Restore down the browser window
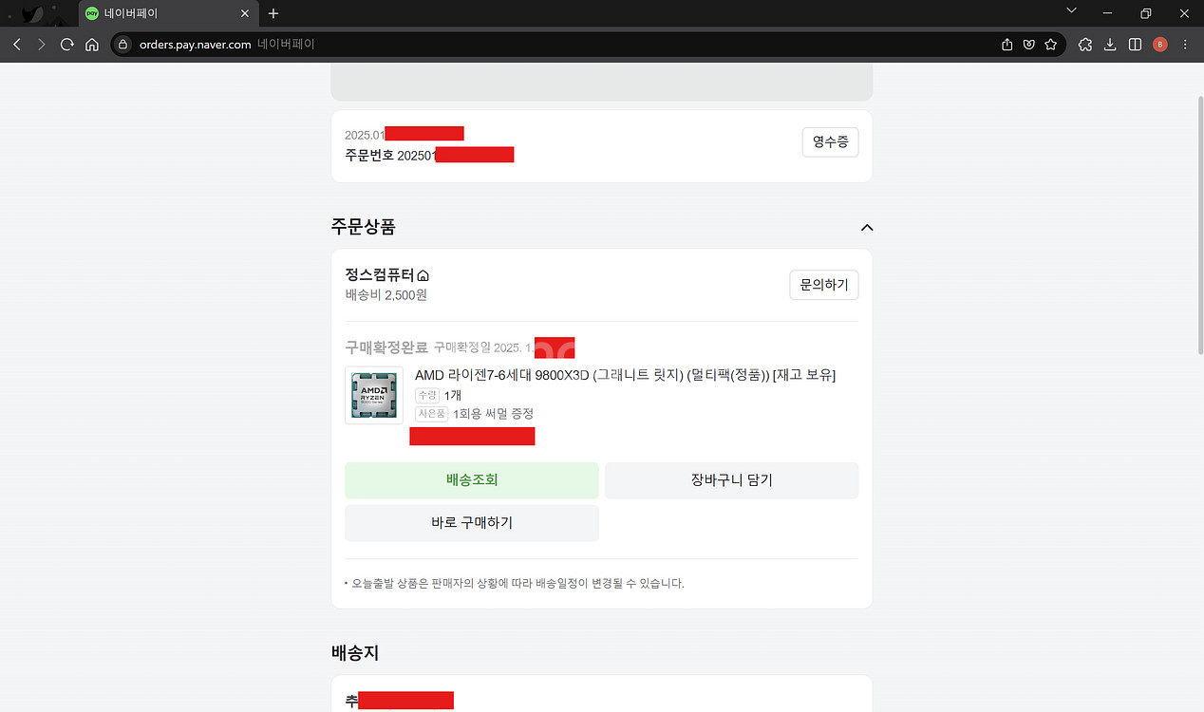 [x=1146, y=13]
